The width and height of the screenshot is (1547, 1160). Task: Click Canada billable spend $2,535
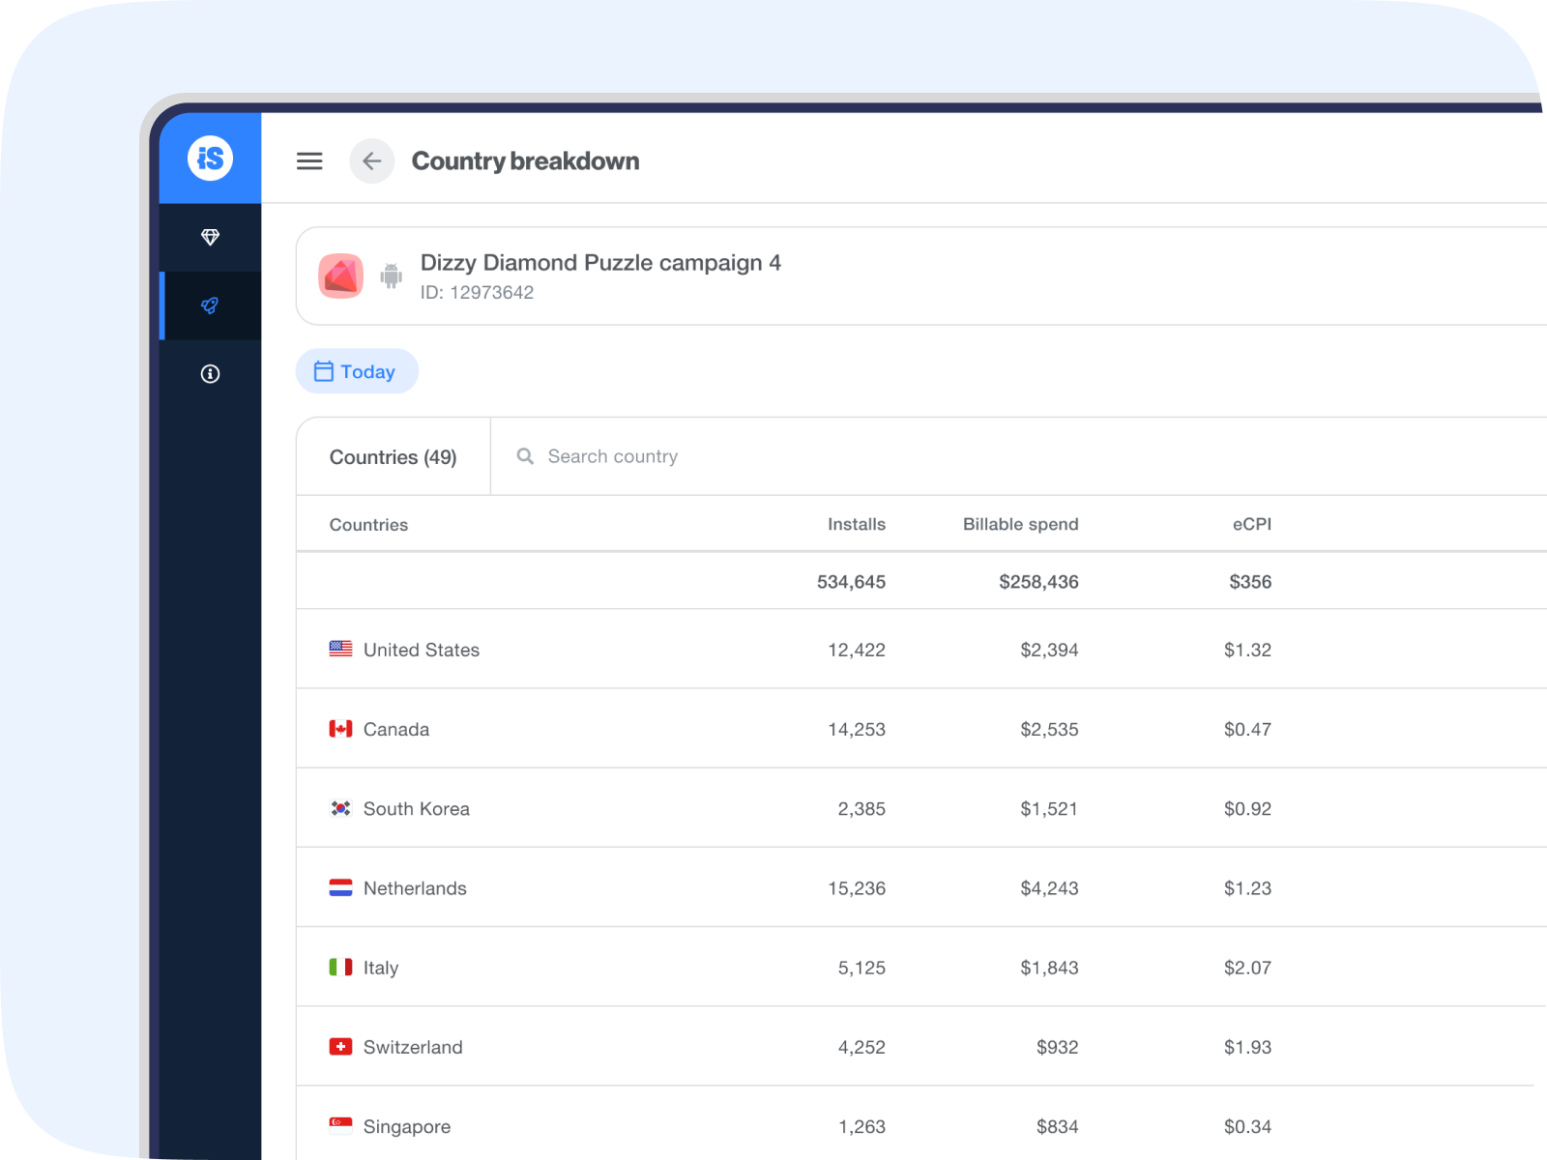1049,729
